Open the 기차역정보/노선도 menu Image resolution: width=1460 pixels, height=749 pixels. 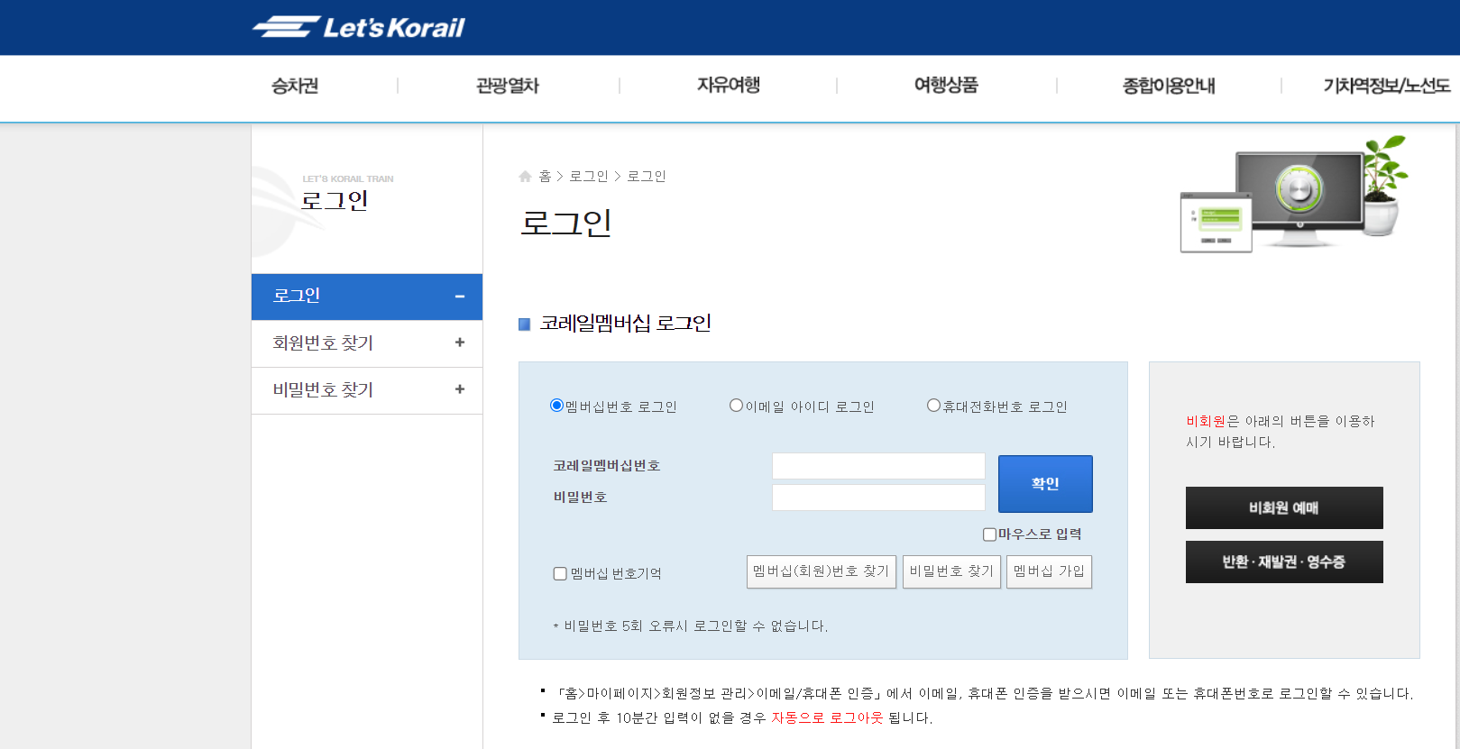click(1387, 86)
